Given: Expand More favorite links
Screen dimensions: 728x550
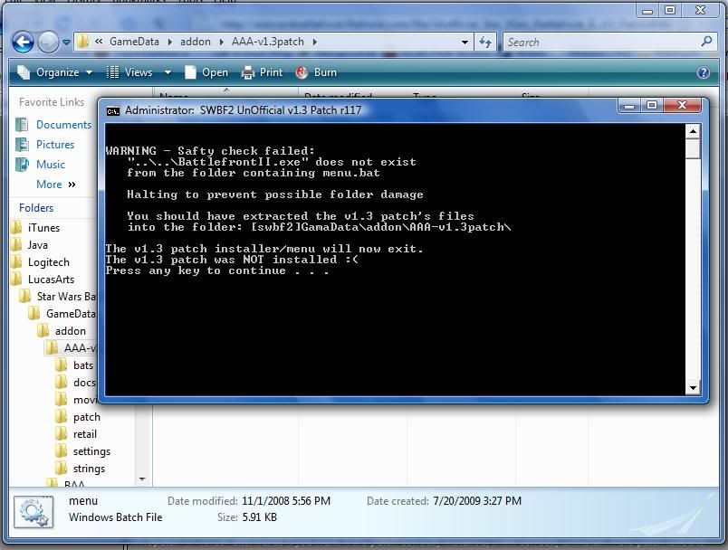Looking at the screenshot, I should [x=56, y=185].
